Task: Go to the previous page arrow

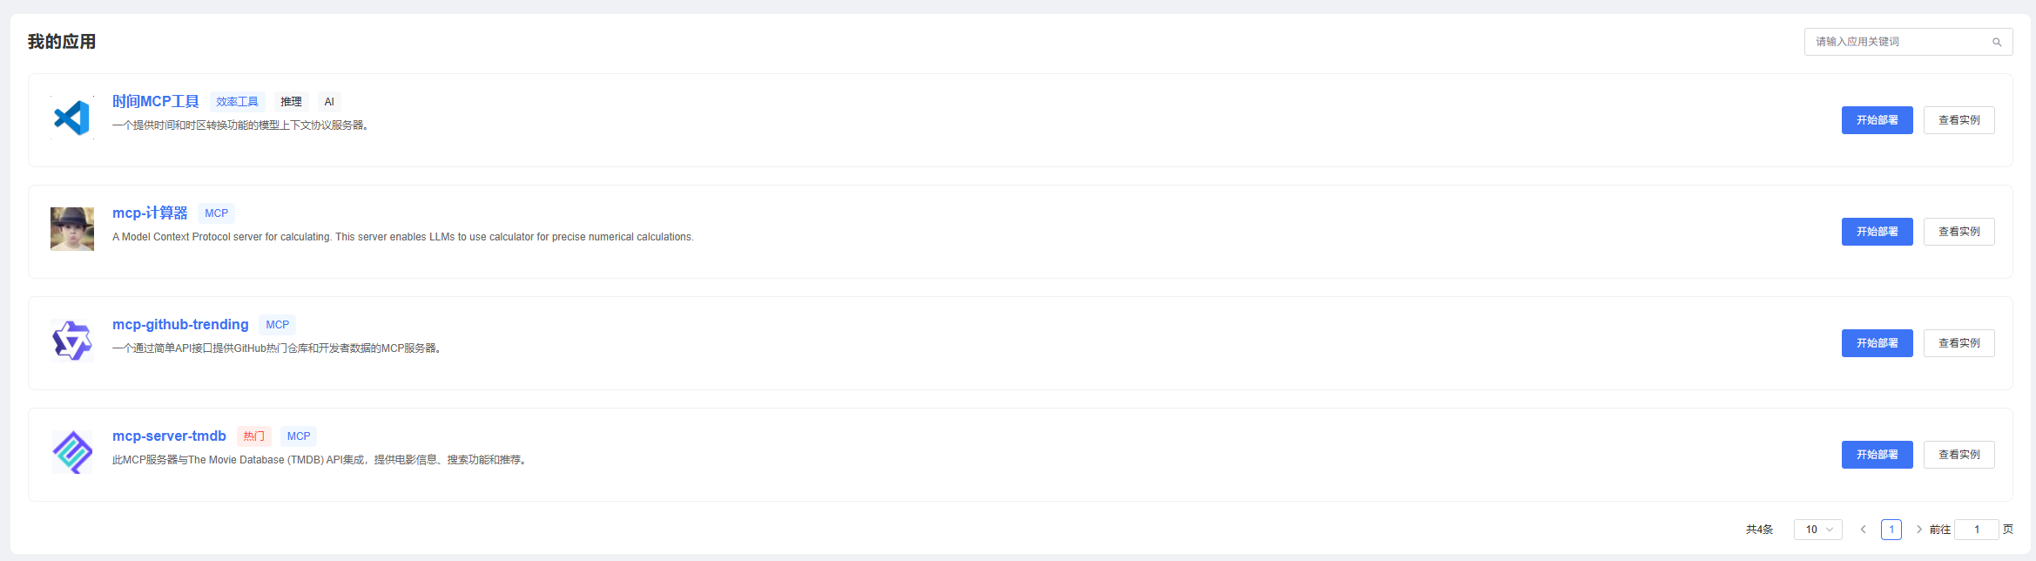Action: 1864,530
